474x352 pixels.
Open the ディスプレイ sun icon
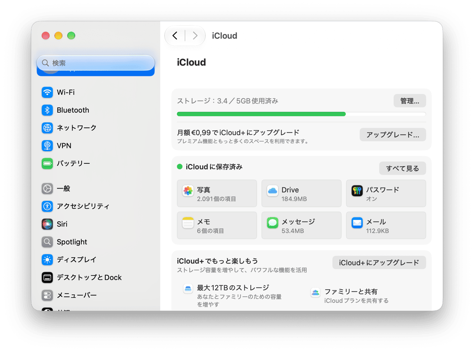[47, 260]
